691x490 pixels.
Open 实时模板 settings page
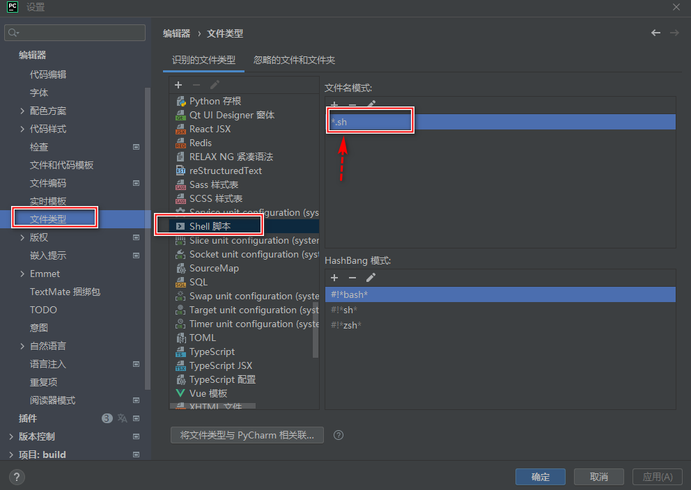48,201
